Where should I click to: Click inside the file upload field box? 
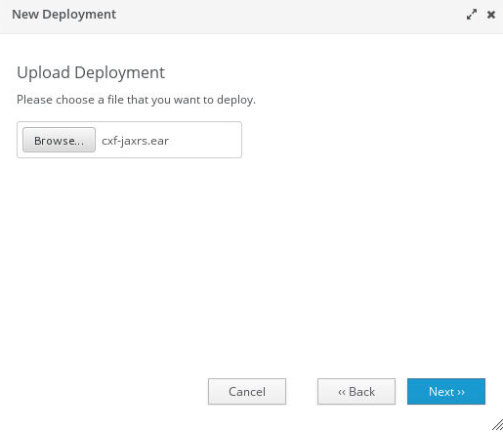(129, 140)
